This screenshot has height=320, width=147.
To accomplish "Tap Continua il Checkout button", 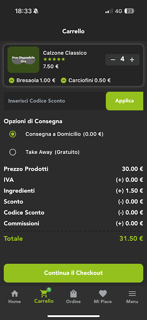I will point(73,273).
